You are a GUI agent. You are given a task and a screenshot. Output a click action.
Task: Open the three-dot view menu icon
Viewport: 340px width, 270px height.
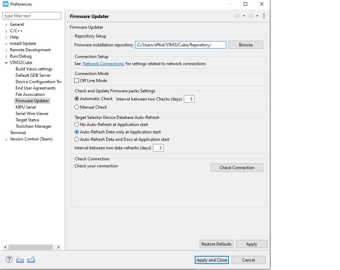tap(264, 16)
